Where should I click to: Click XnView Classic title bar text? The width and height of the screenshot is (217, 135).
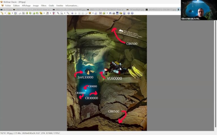coord(14,2)
